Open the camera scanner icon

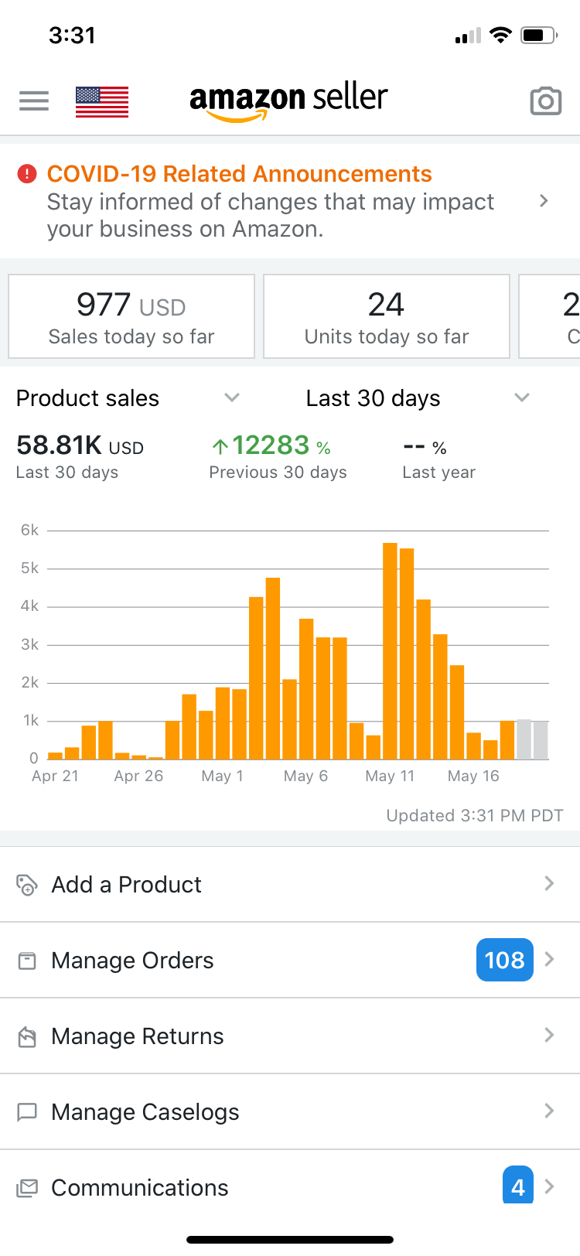pos(545,101)
